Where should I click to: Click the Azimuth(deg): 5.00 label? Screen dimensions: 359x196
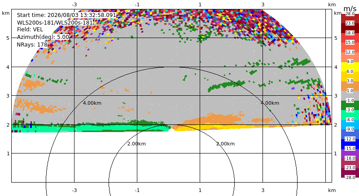coord(43,37)
